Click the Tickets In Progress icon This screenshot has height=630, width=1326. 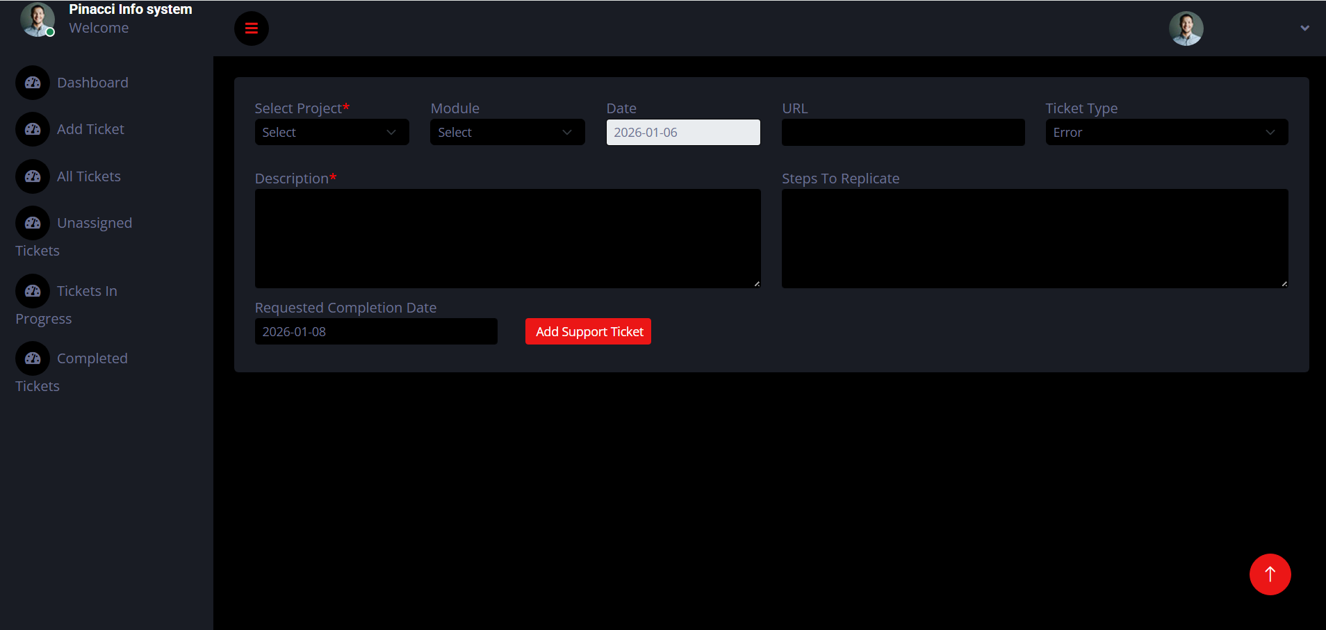click(33, 291)
